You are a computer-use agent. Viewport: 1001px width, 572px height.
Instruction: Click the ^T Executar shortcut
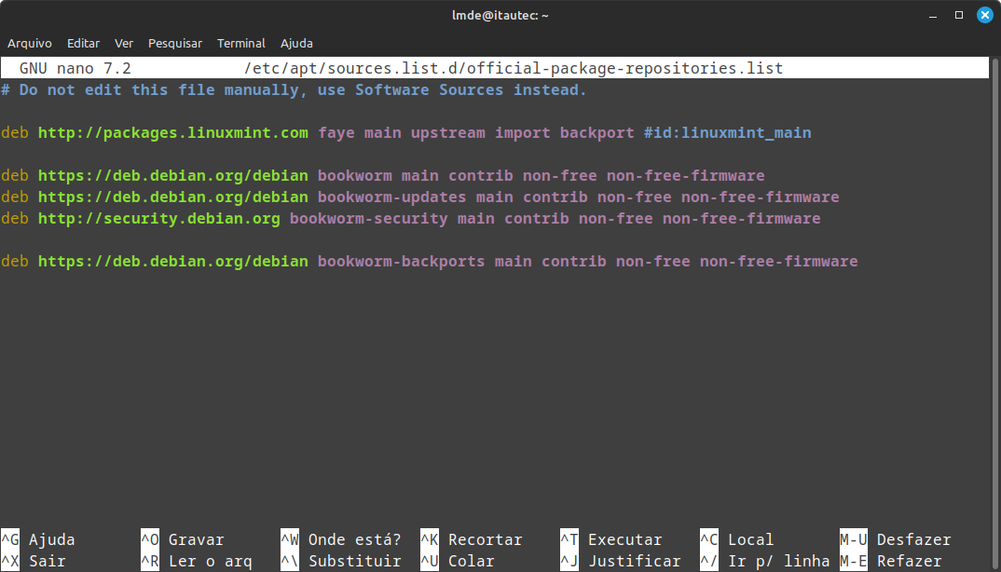point(610,539)
